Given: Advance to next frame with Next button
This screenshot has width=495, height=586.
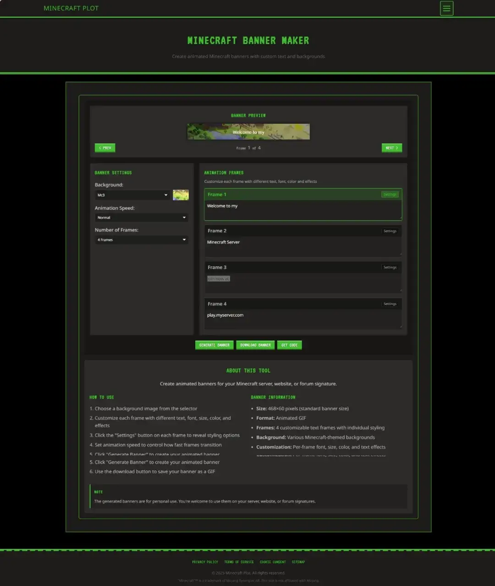Looking at the screenshot, I should [x=392, y=148].
